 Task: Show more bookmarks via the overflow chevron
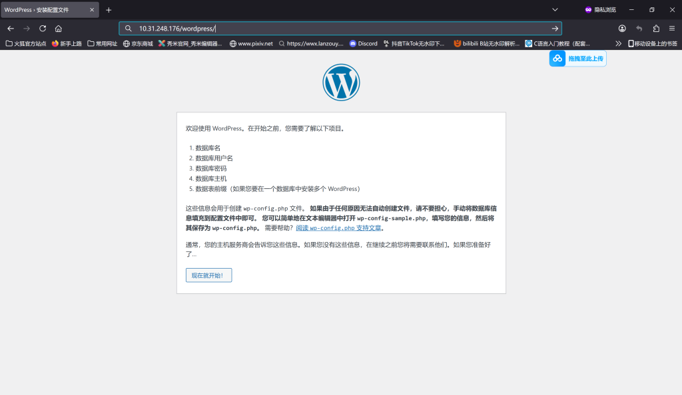[x=619, y=43]
